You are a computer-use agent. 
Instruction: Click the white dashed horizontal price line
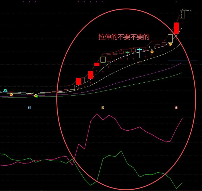[30, 87]
